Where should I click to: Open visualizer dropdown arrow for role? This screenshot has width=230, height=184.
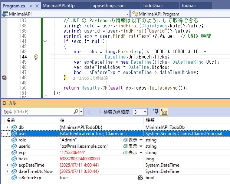coord(141,140)
